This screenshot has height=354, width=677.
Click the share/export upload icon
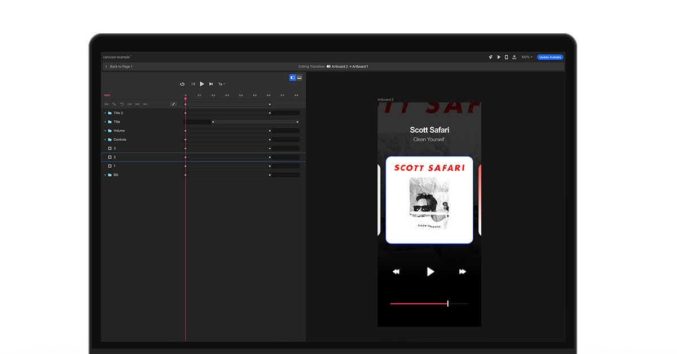pyautogui.click(x=515, y=57)
